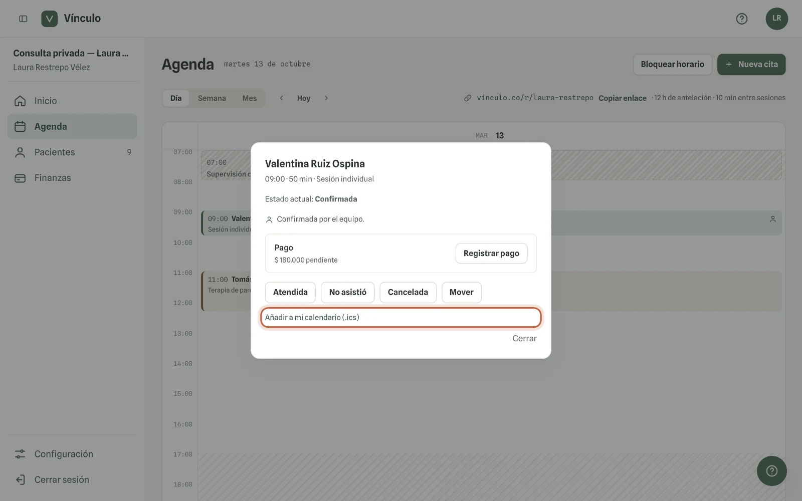Select Agenda in the sidebar

(x=72, y=126)
